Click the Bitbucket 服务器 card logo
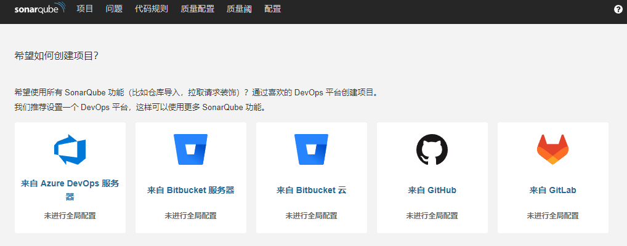The image size is (627, 246). coord(191,149)
